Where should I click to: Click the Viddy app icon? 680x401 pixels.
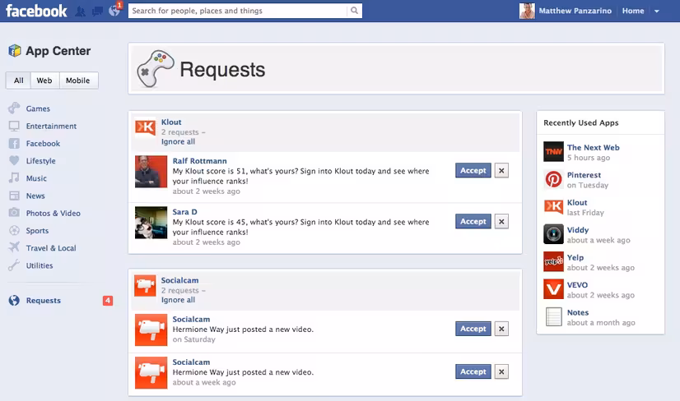[554, 234]
